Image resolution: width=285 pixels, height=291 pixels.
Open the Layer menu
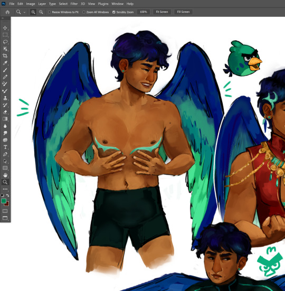tap(42, 4)
